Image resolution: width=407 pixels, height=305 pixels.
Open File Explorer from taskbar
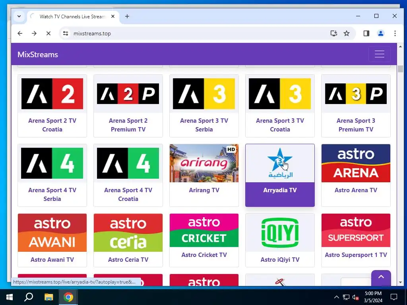pos(48,297)
